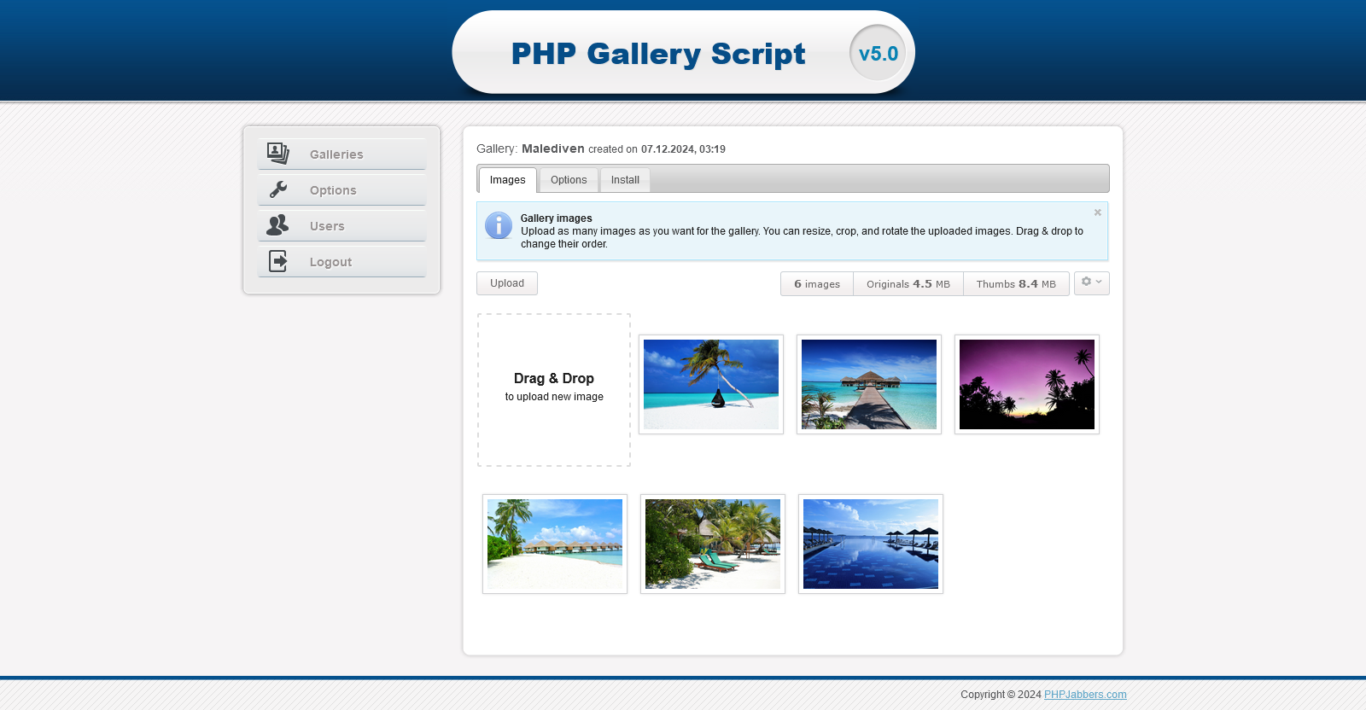The image size is (1366, 710).
Task: Switch to the Options tab
Action: point(569,180)
